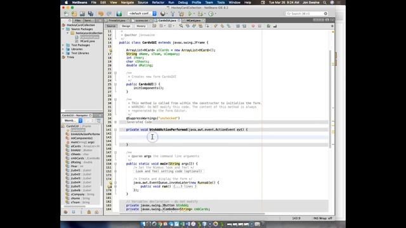The image size is (406, 228).
Task: Open the Refactor menu
Action: coord(158,3)
